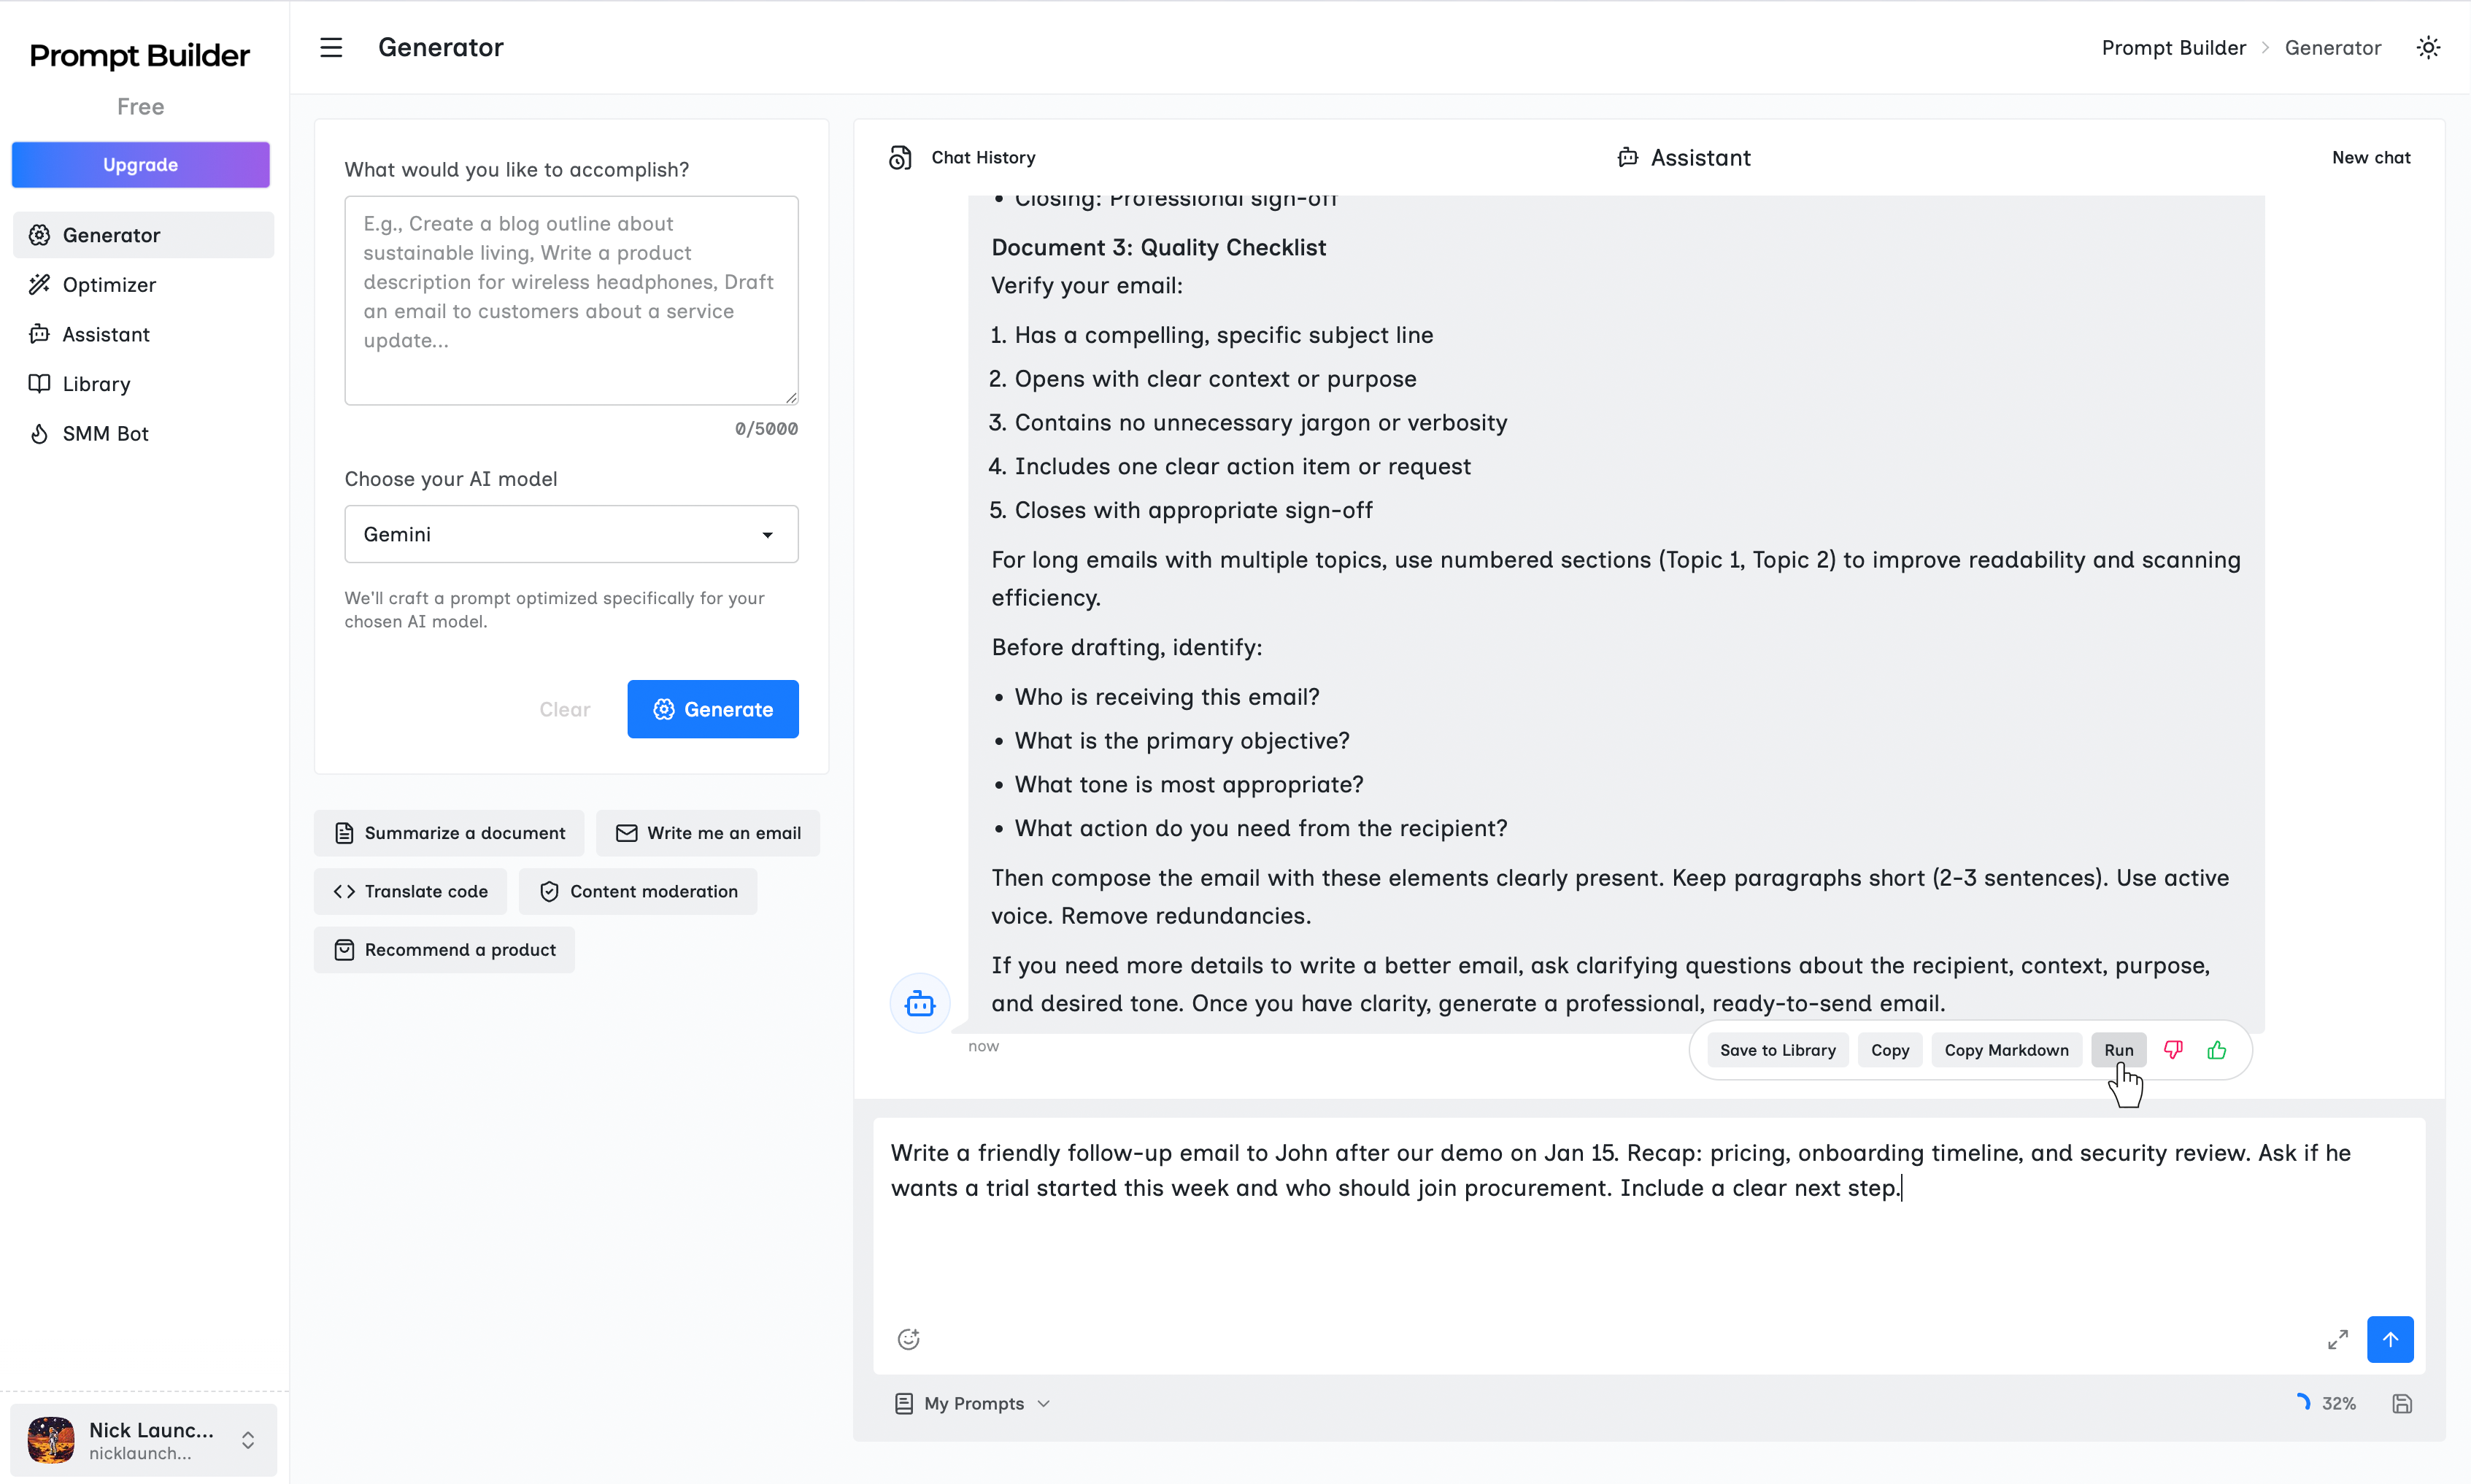
Task: Use the Write me an email template
Action: [707, 832]
